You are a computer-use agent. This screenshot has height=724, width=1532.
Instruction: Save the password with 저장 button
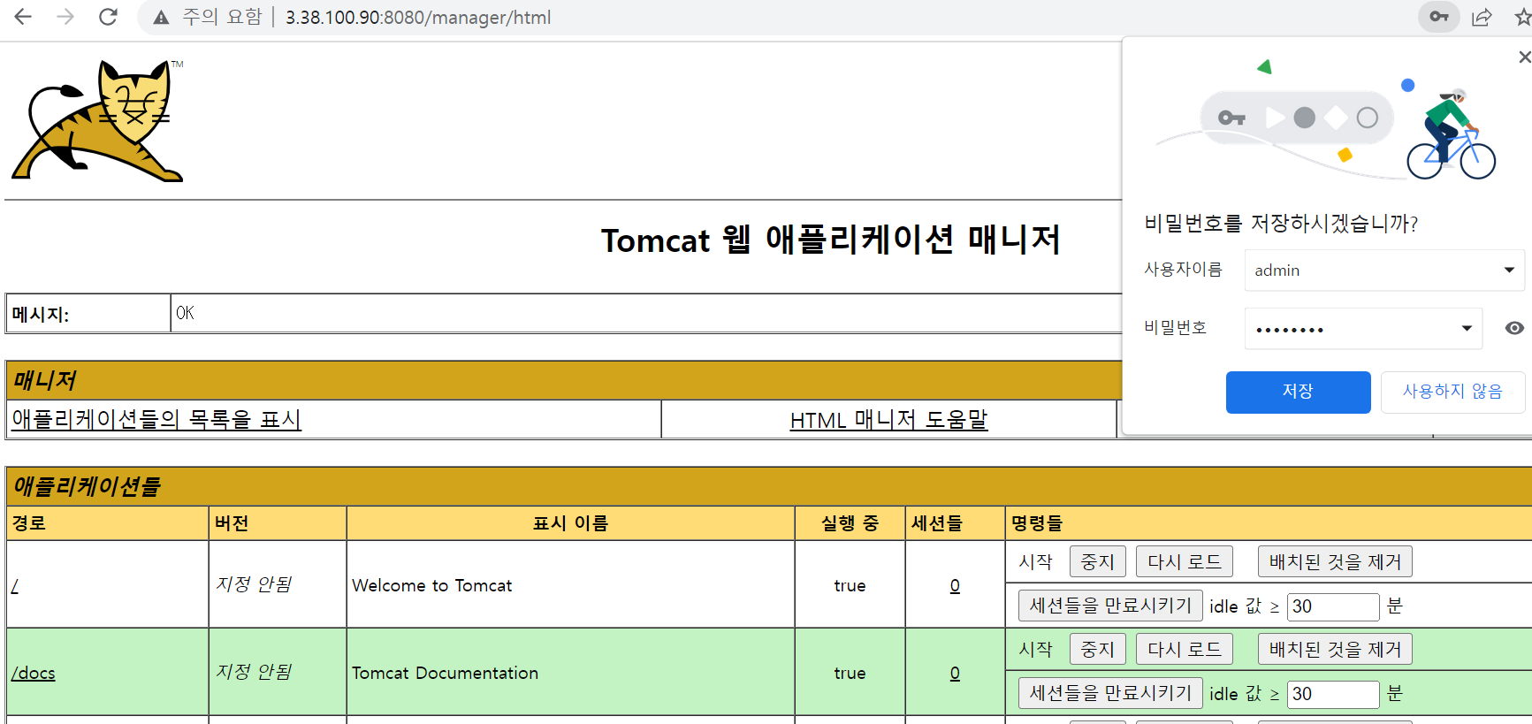[x=1298, y=392]
